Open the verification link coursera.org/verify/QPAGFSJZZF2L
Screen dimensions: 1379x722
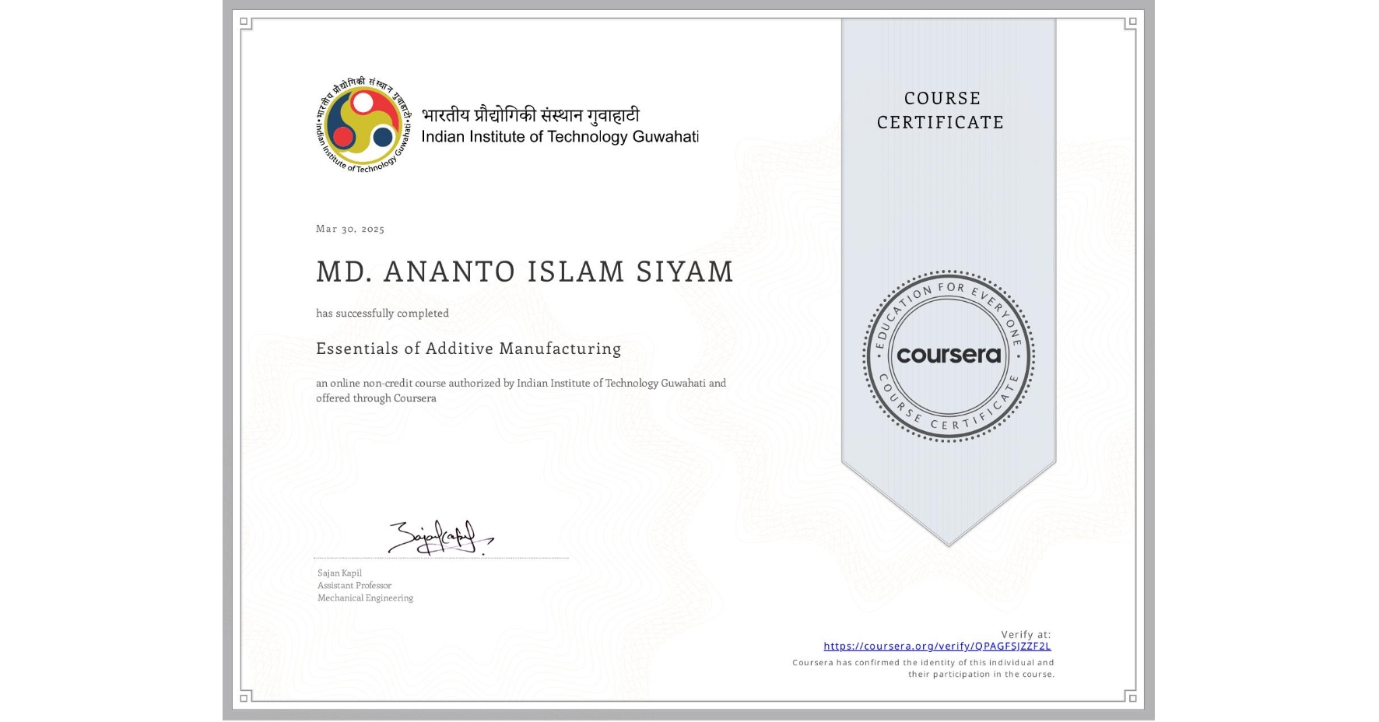click(937, 646)
